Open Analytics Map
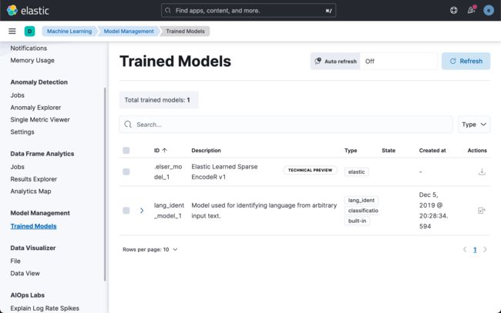Screen dimensions: 501x313 (x=31, y=191)
